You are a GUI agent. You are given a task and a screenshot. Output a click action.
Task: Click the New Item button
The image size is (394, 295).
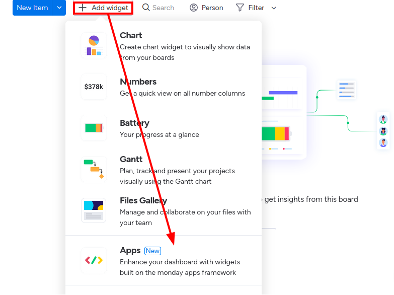point(32,8)
